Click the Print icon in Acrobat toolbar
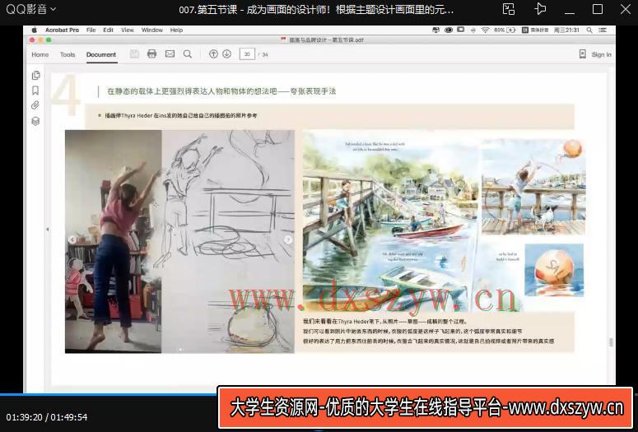Screen dimensions: 638x432 click(x=151, y=53)
